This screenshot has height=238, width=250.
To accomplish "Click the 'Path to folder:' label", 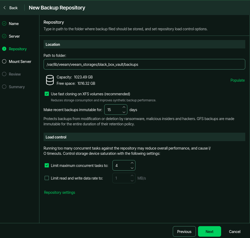I will [x=55, y=56].
